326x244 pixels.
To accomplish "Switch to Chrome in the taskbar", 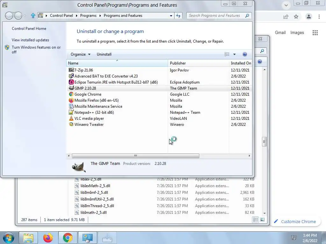I will (x=67, y=238).
